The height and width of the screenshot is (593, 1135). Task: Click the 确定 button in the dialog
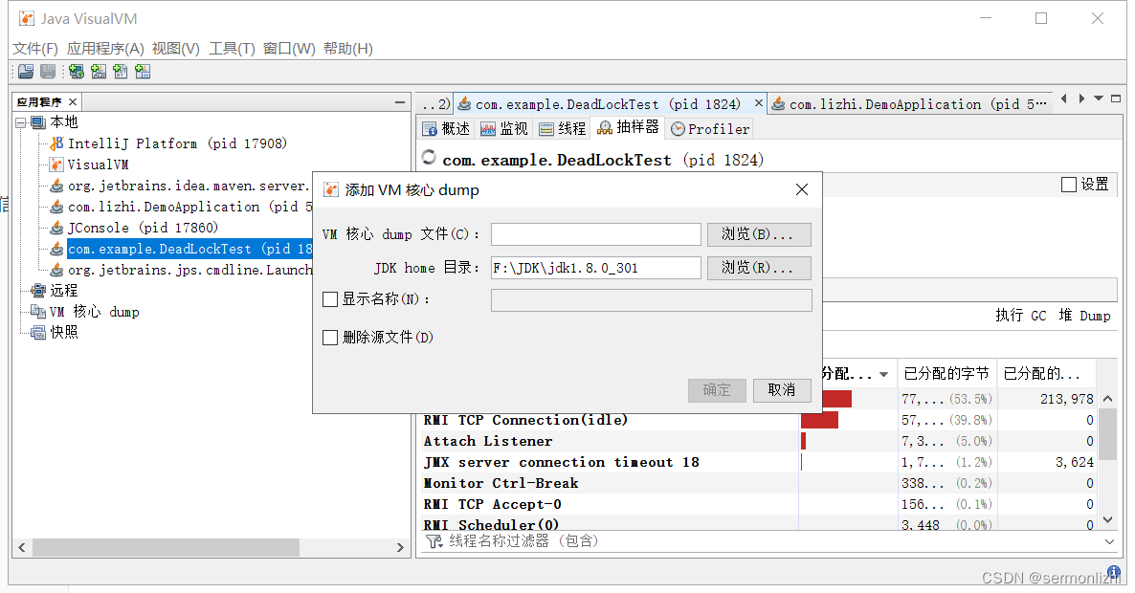[717, 390]
